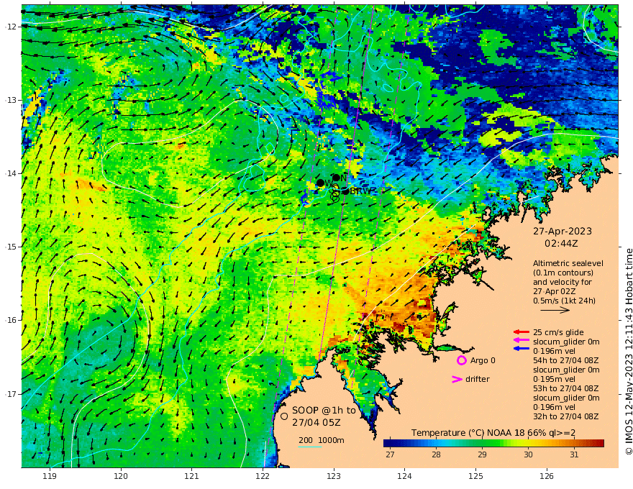Click the date text 27-Apr-2023
The width and height of the screenshot is (633, 489).
(563, 231)
